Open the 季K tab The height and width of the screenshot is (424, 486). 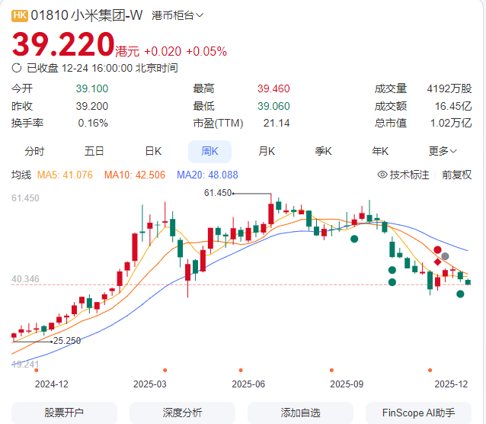(x=323, y=151)
